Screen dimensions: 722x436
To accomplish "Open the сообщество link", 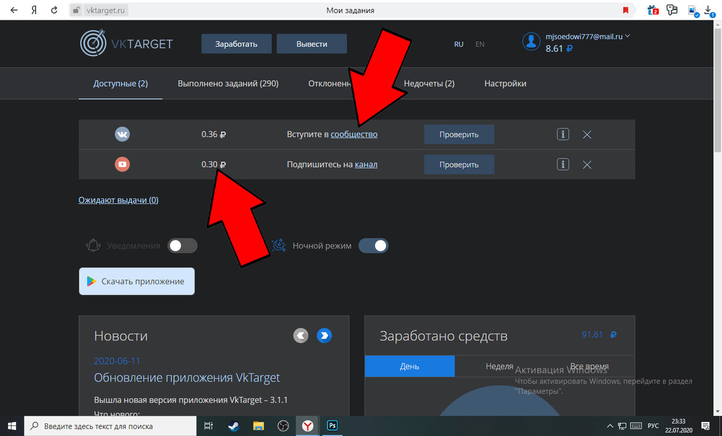I will (354, 134).
